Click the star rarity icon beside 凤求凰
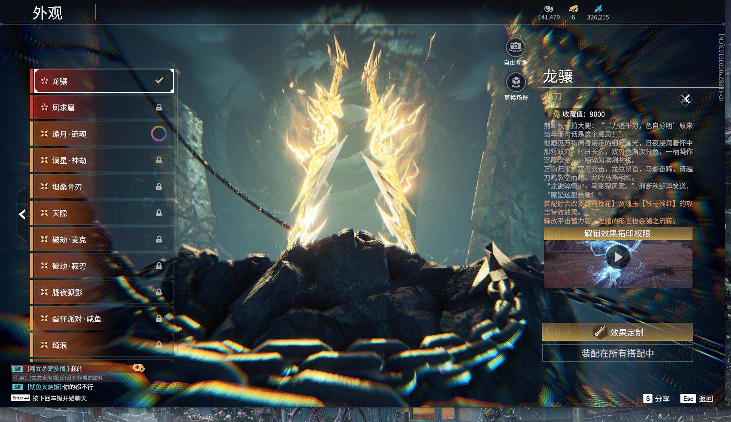The height and width of the screenshot is (422, 731). click(x=45, y=107)
